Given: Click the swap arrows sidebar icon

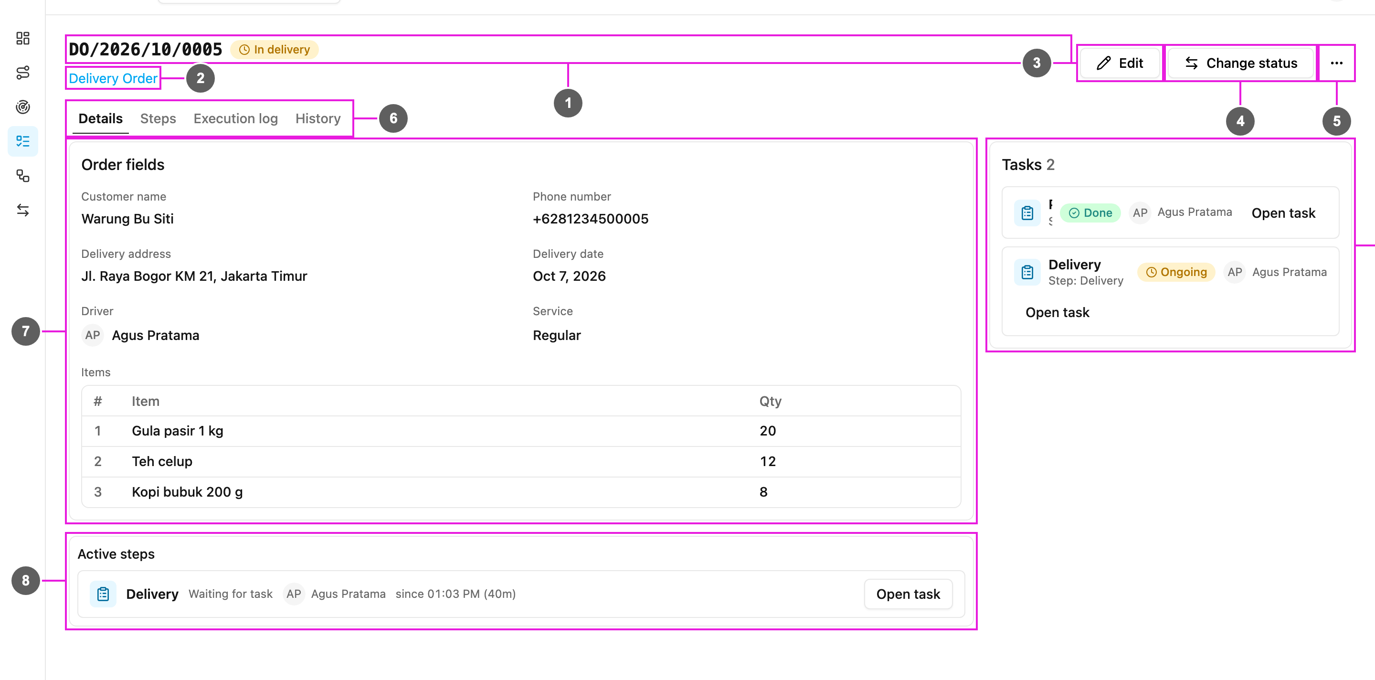Looking at the screenshot, I should (22, 210).
